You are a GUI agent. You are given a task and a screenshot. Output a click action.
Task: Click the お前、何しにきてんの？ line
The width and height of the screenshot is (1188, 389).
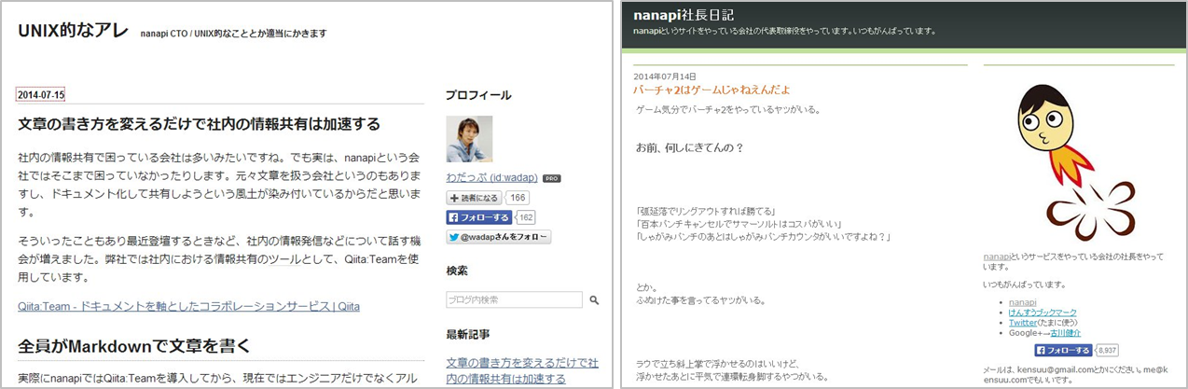tap(689, 148)
